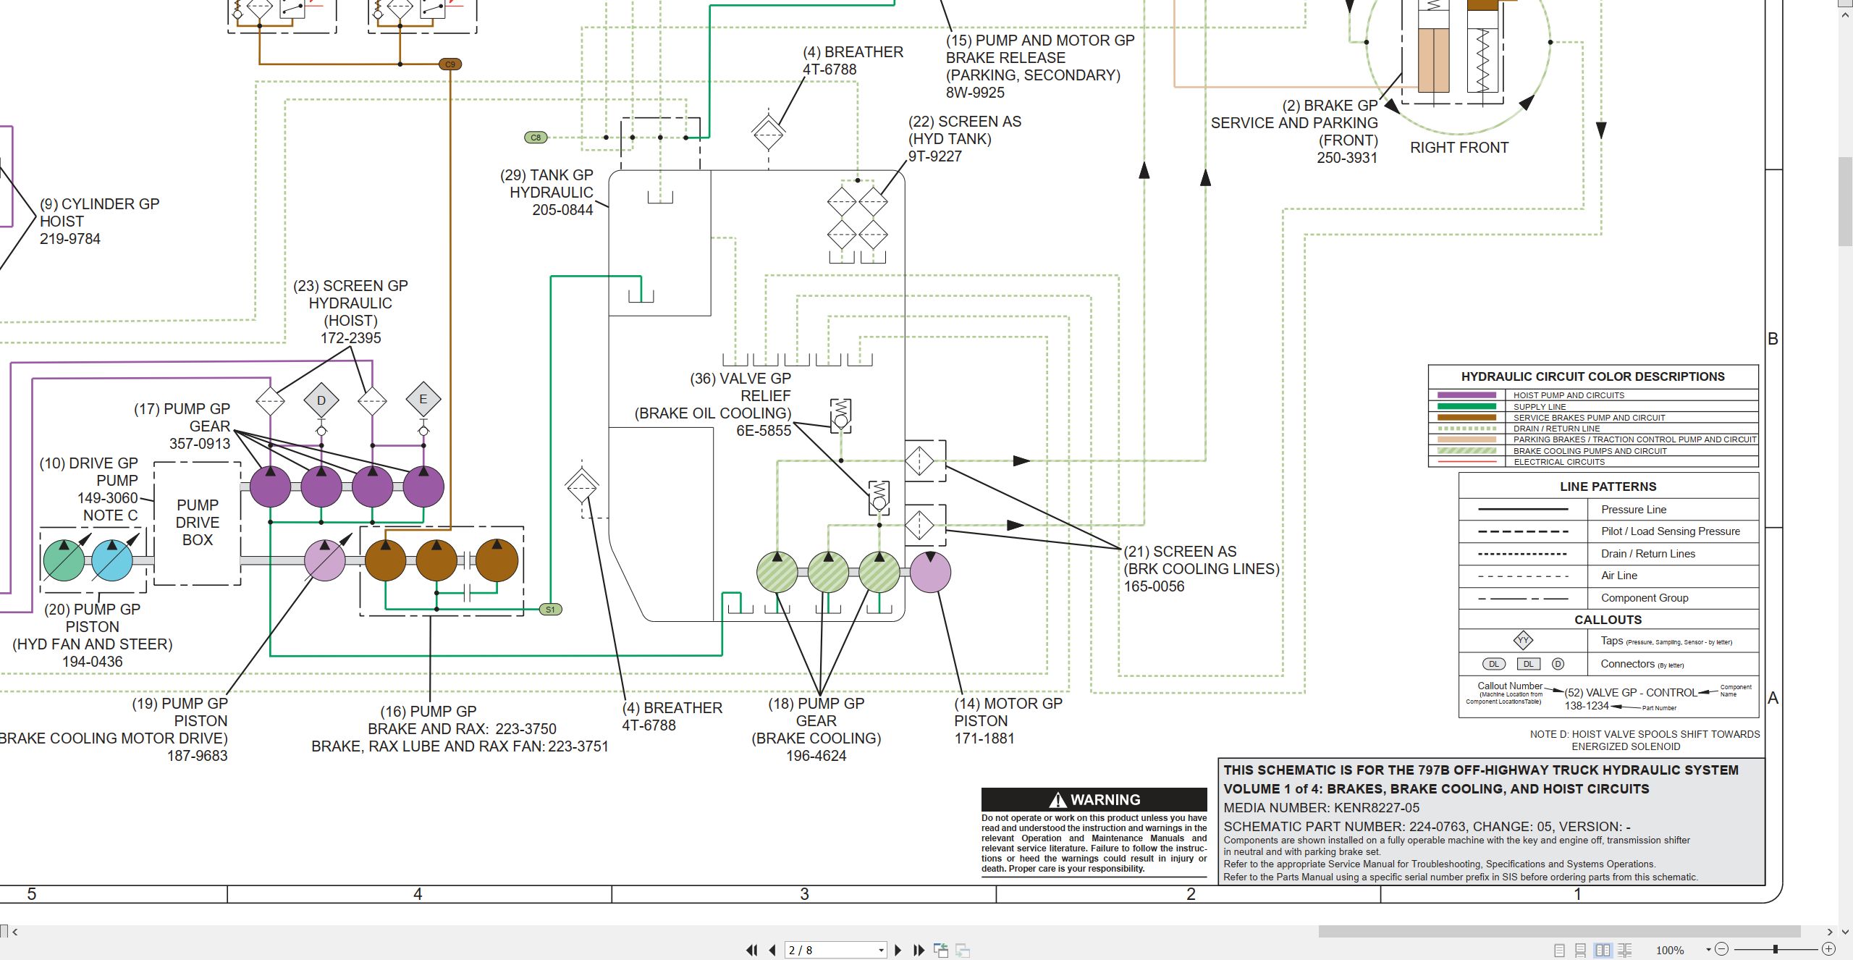This screenshot has width=1853, height=960.
Task: Click the '(16) PUMP GP' brake and RAX label
Action: 460,729
